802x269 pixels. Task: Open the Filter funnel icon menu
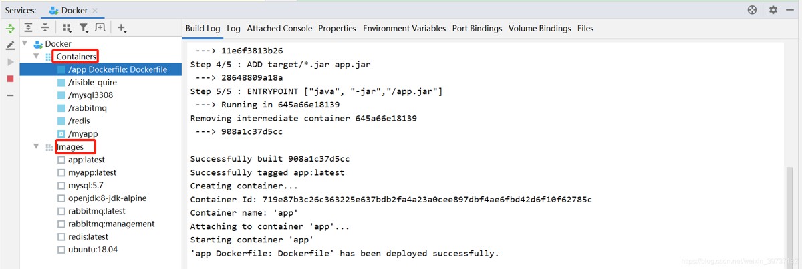click(84, 28)
